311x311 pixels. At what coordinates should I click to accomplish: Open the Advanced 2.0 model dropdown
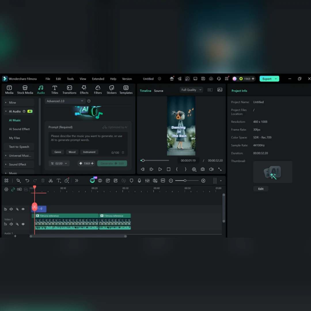[x=65, y=101]
